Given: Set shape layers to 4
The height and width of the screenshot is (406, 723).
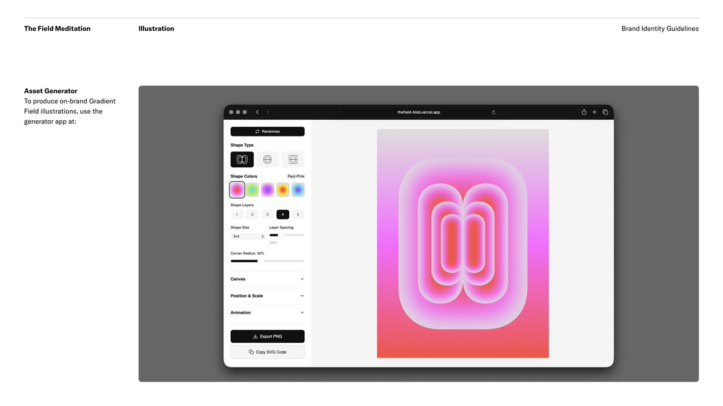Looking at the screenshot, I should 283,215.
